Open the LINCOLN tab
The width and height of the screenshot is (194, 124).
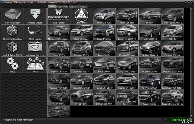coord(74,7)
